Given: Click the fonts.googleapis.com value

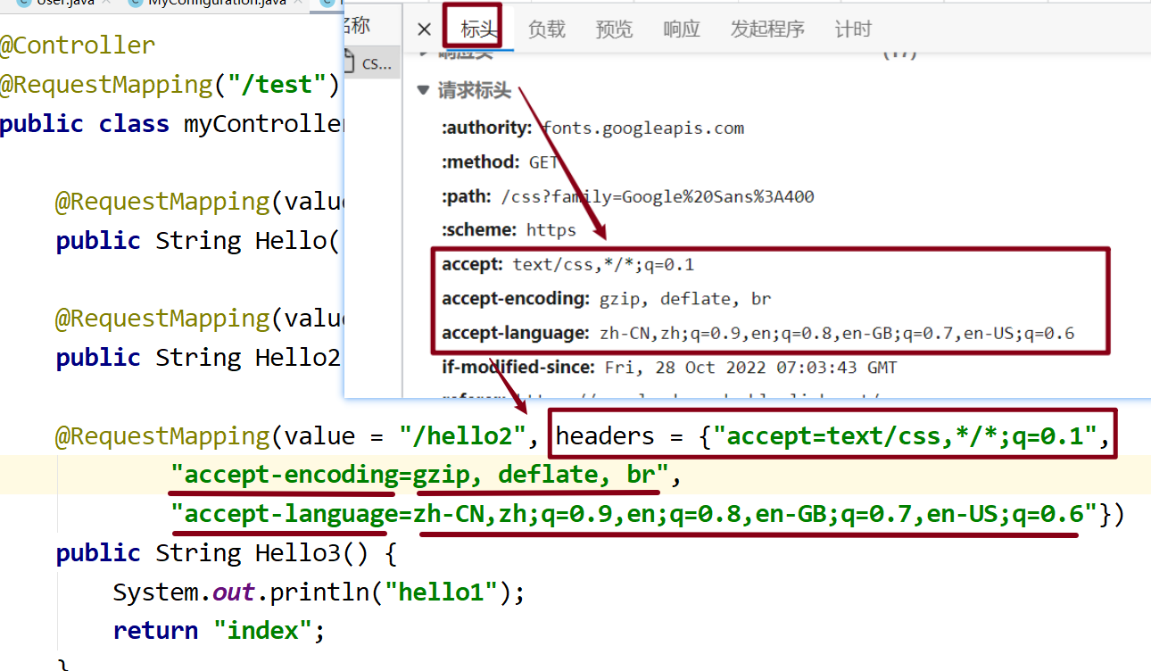Looking at the screenshot, I should [643, 128].
